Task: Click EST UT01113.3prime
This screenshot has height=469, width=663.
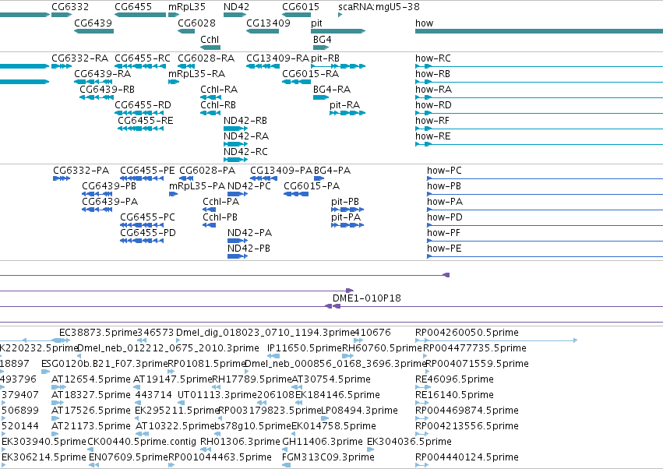Action: pos(217,395)
